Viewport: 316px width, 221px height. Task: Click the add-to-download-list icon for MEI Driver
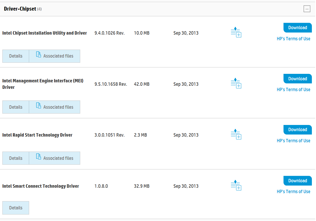(x=236, y=83)
